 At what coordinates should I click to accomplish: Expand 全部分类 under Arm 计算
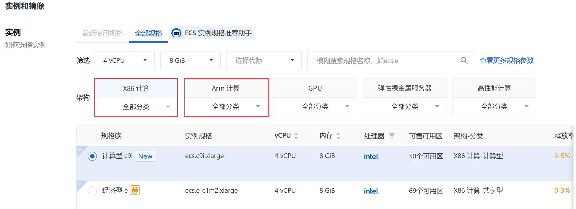(x=227, y=107)
